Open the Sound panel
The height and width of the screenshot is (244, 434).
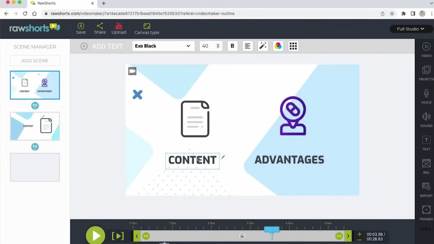tap(426, 120)
